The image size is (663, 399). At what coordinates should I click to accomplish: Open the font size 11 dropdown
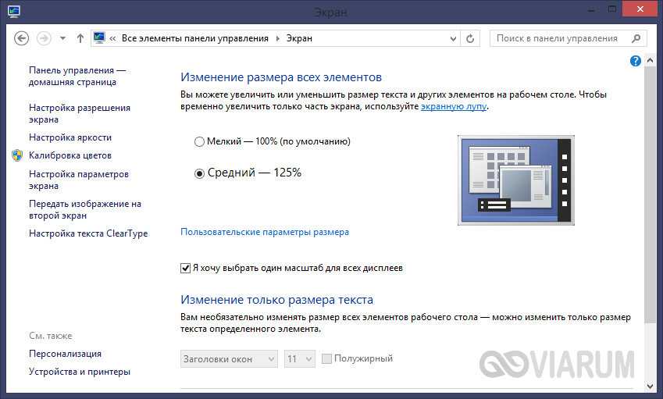(300, 359)
